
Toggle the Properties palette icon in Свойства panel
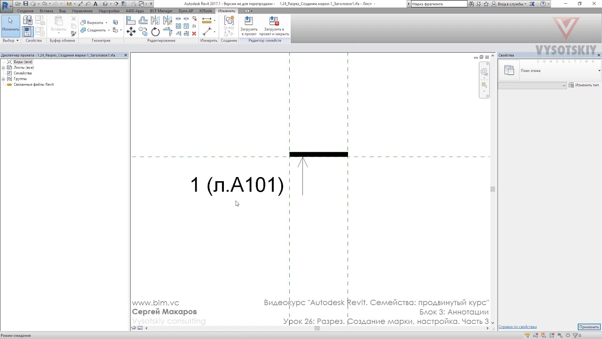[x=27, y=32]
